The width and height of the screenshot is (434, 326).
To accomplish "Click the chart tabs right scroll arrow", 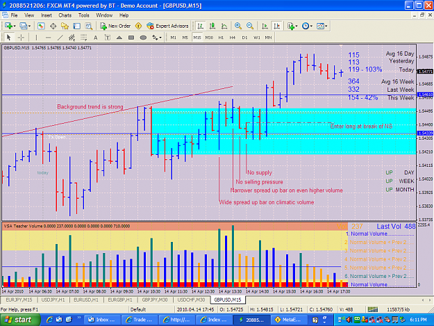I will pos(430,300).
